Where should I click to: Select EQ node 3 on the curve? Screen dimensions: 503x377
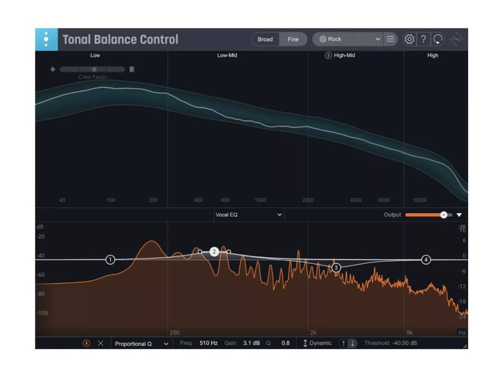(x=336, y=268)
